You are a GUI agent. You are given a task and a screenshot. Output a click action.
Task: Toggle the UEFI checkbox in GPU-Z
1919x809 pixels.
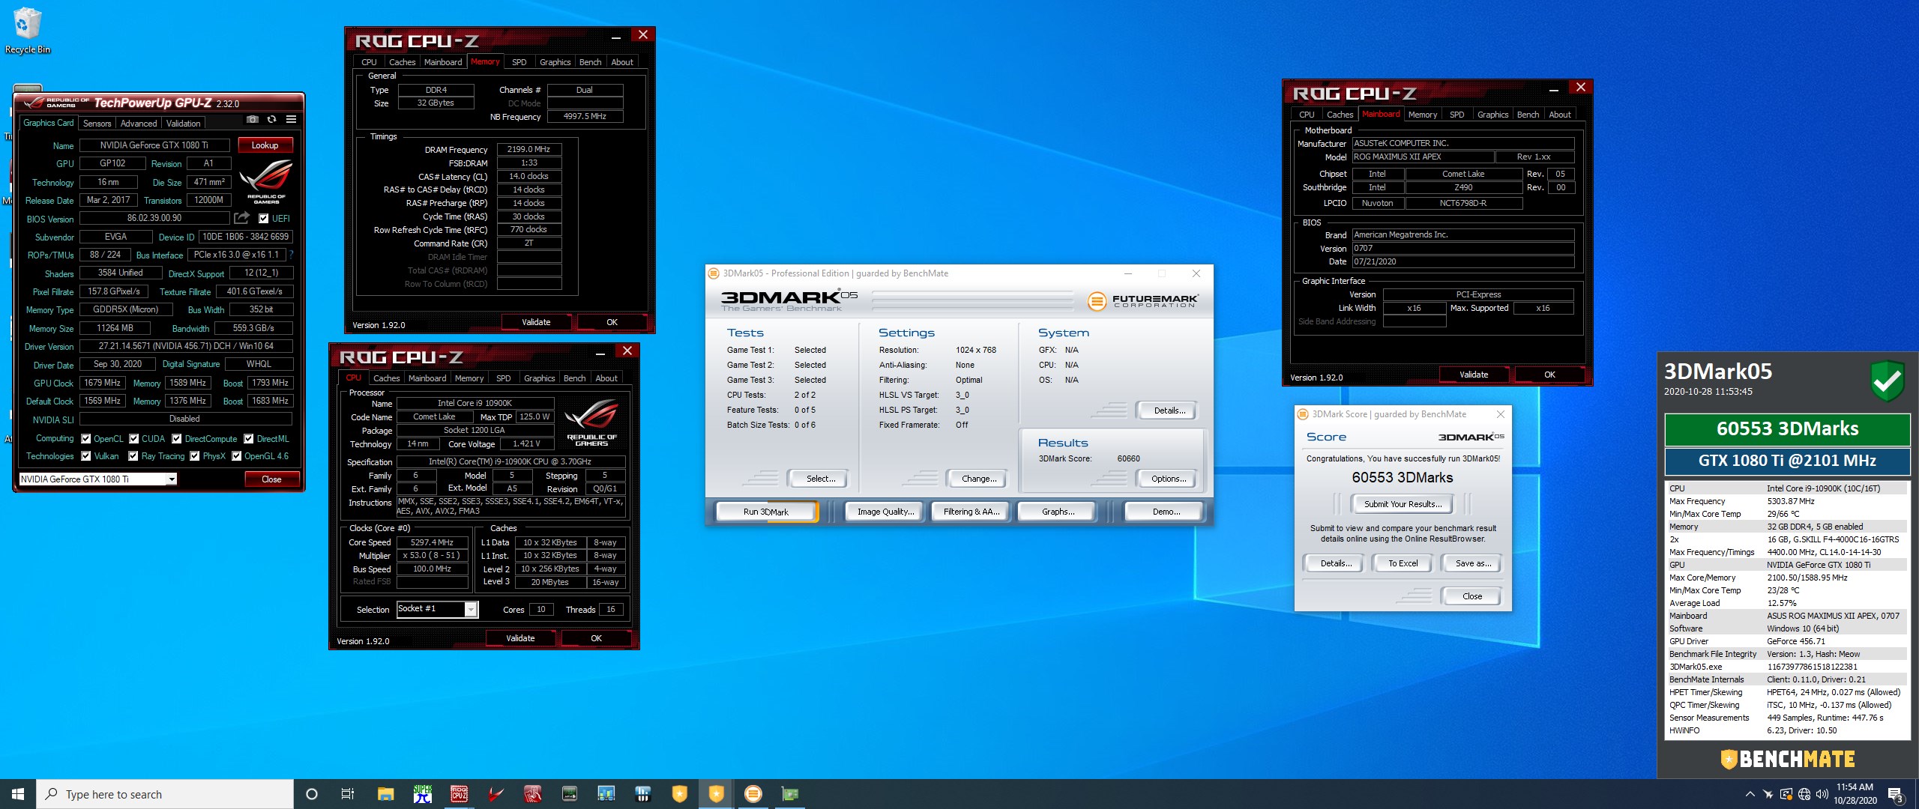[263, 219]
